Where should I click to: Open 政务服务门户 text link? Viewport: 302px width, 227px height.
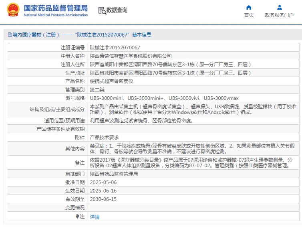tap(279, 15)
